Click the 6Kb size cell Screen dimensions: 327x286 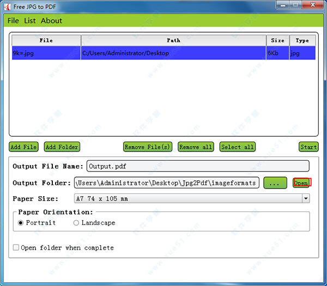coord(278,53)
